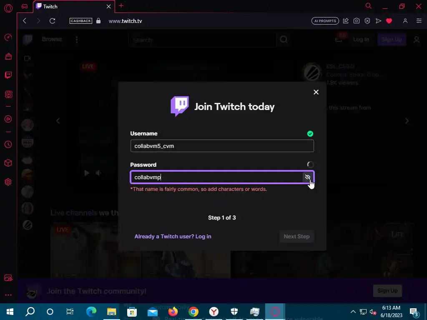Viewport: 427px width, 320px height.
Task: Open Twitch user avatar menu
Action: pos(417,40)
